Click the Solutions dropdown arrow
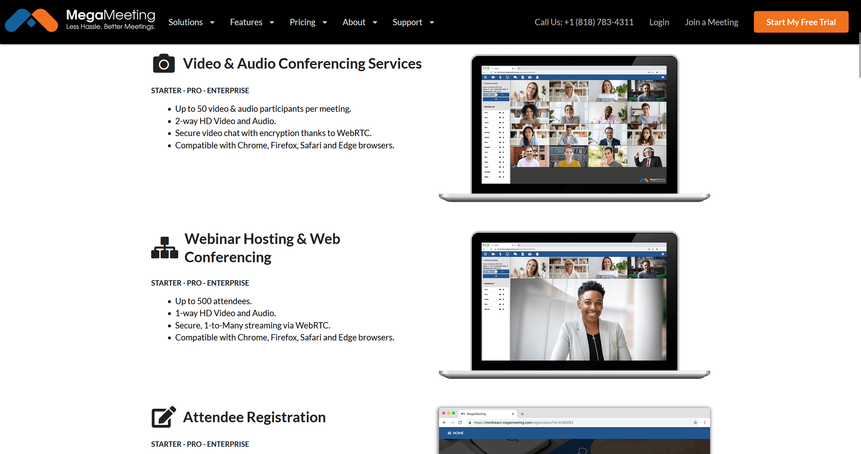861x454 pixels. point(212,22)
